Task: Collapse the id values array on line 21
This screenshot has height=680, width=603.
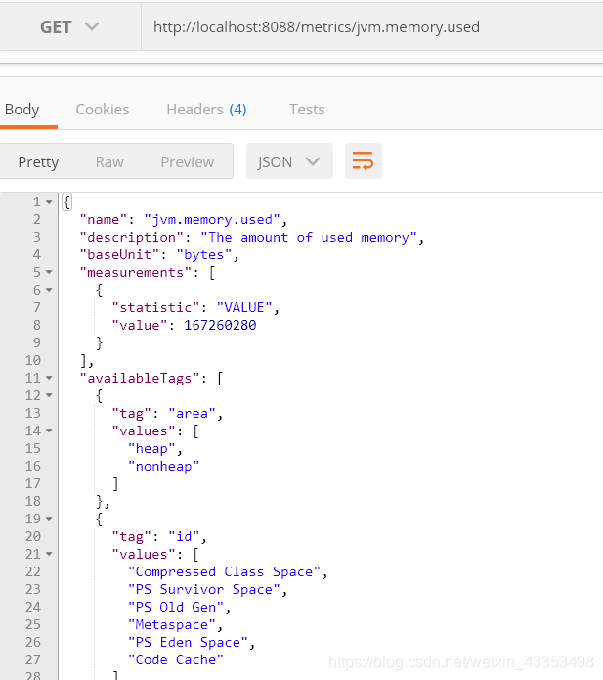Action: tap(49, 554)
